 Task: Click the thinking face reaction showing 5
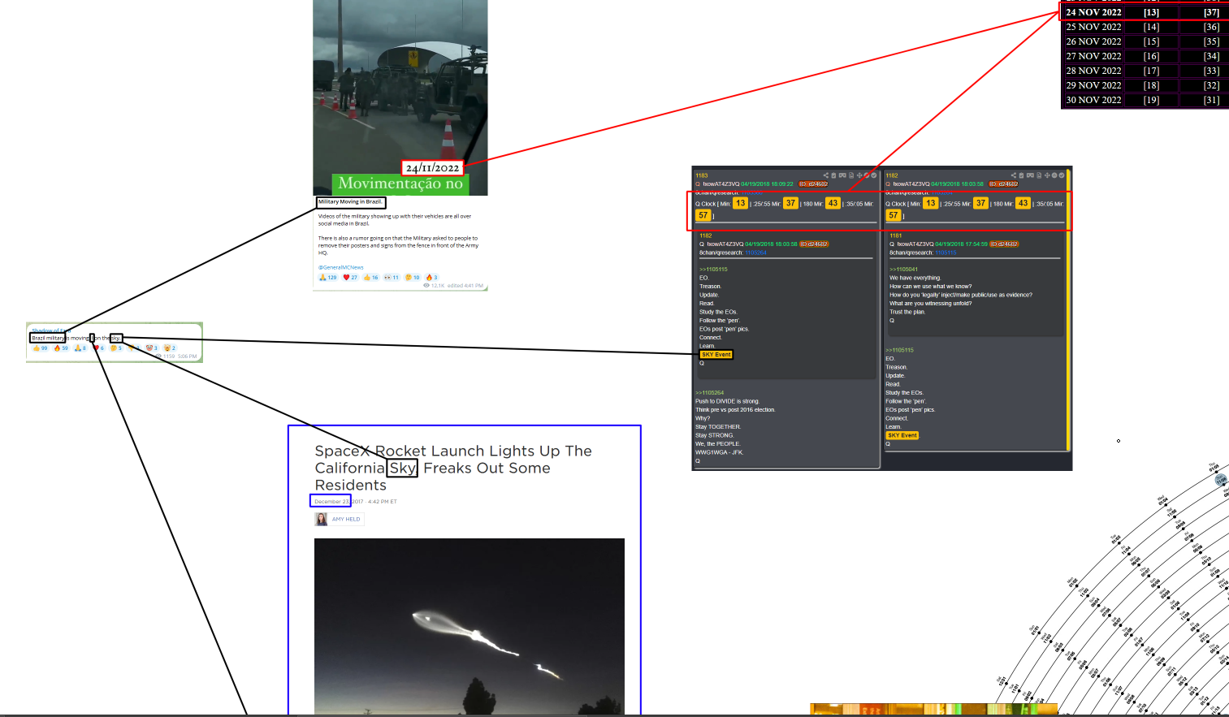116,348
